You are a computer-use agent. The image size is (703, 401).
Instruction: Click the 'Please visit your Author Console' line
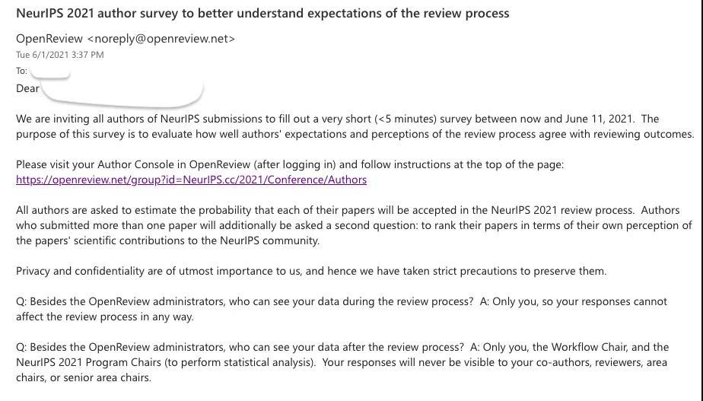(289, 164)
